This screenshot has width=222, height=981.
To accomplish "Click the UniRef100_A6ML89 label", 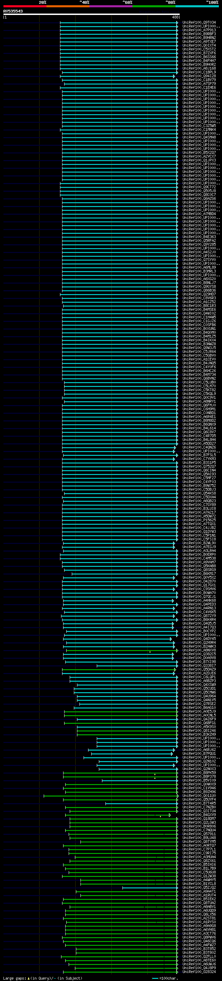I will (x=199, y=267).
